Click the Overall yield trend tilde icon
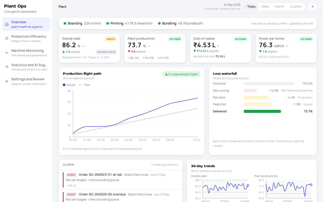The height and width of the screenshot is (202, 323). click(83, 46)
